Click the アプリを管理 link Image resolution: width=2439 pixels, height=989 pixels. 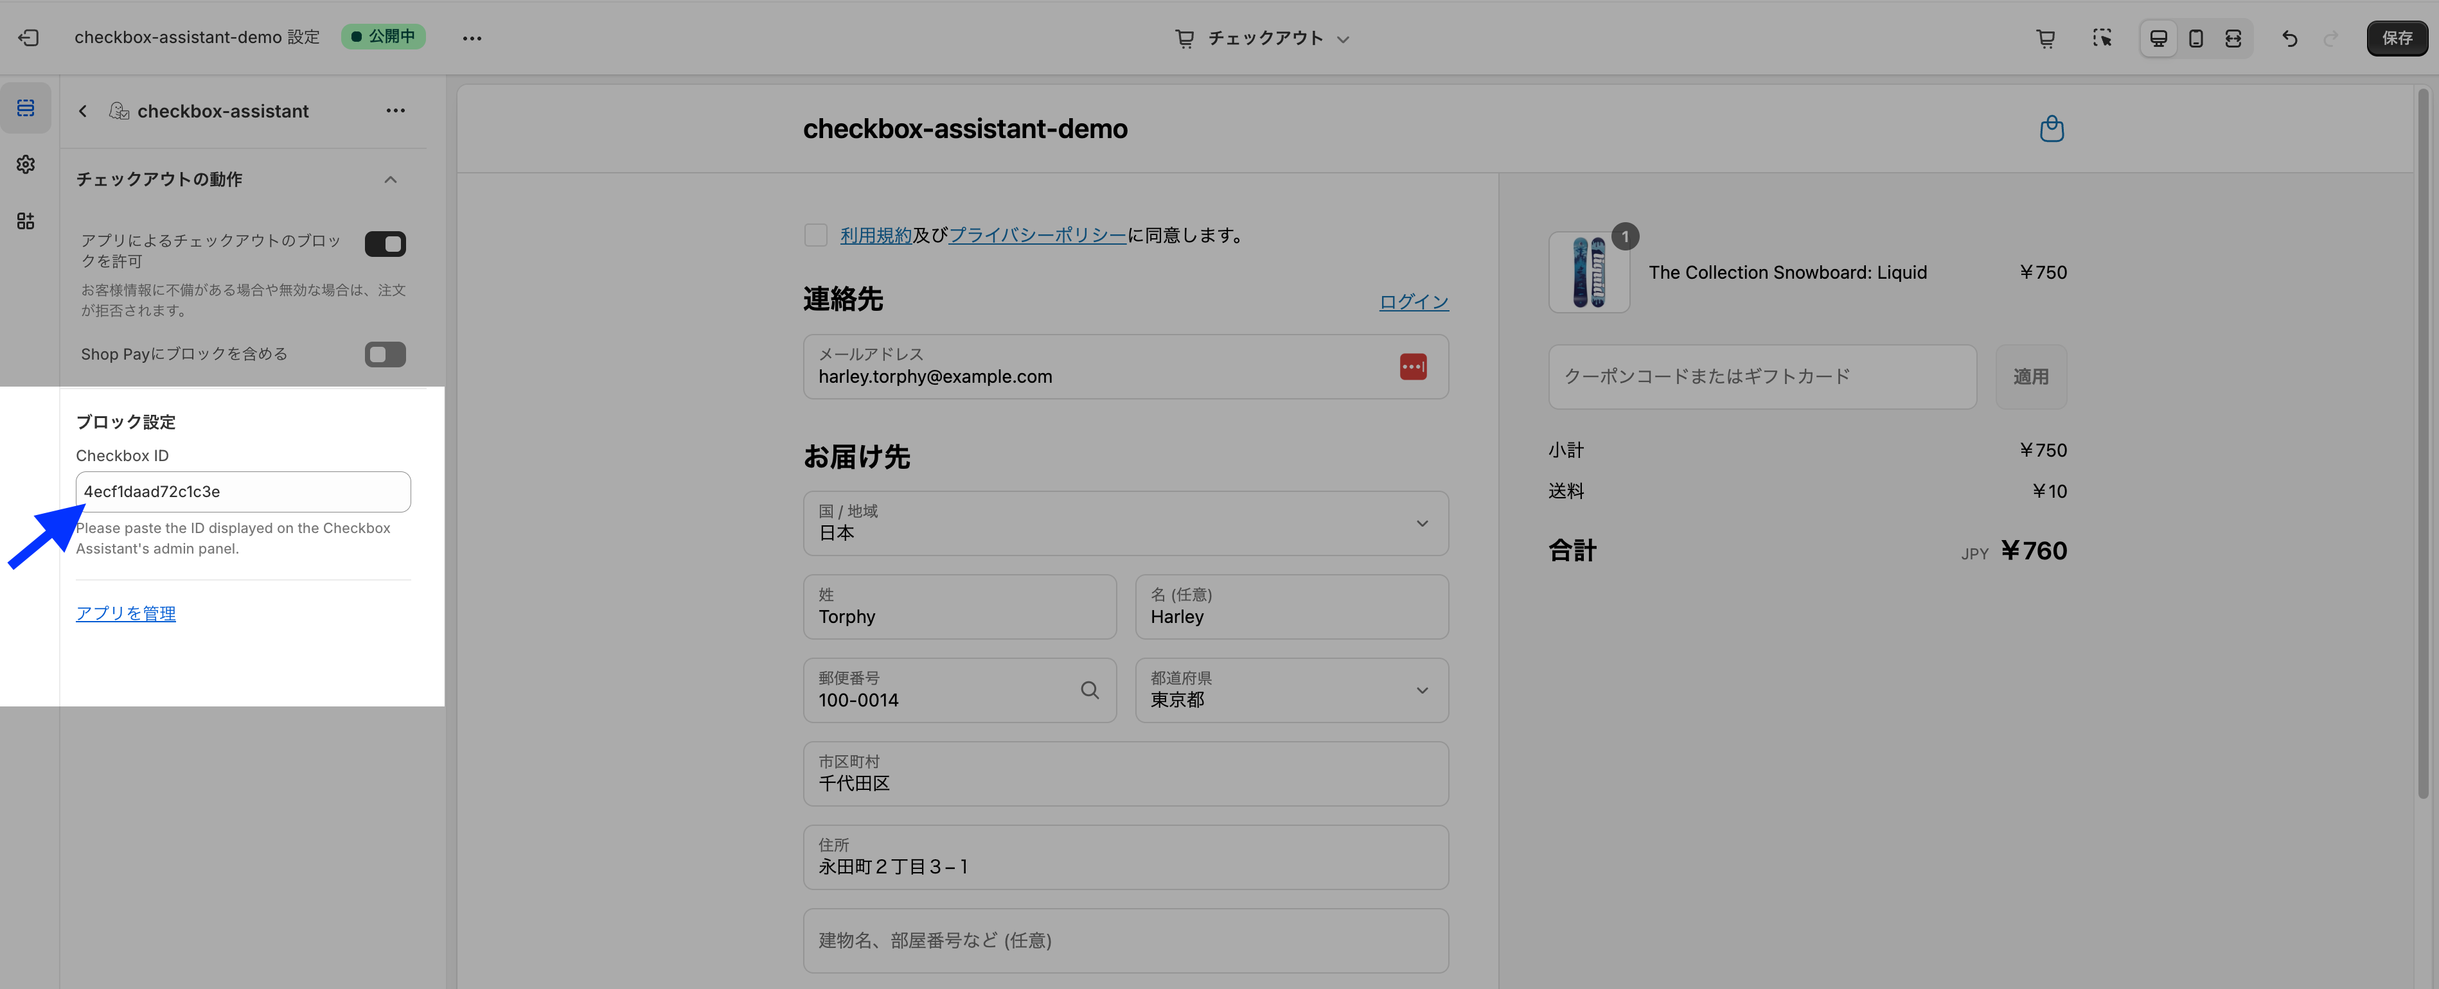(126, 613)
